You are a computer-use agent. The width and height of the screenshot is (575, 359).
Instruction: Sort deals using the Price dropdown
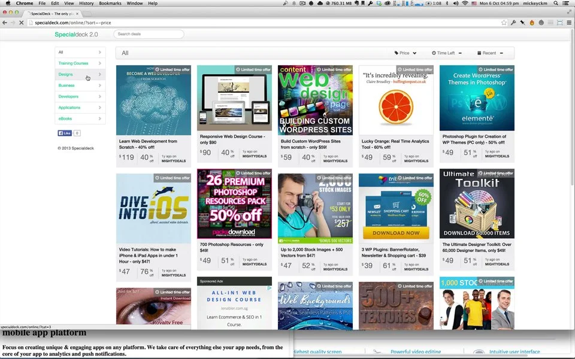tap(405, 53)
